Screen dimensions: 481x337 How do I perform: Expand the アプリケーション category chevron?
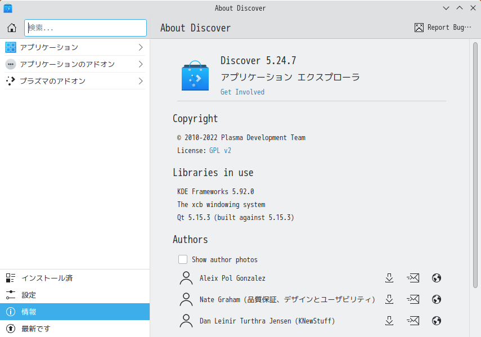(142, 47)
